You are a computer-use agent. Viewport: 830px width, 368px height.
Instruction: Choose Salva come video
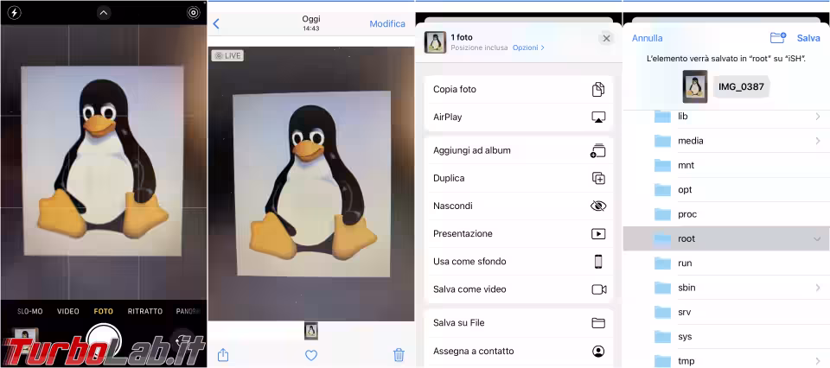[518, 289]
